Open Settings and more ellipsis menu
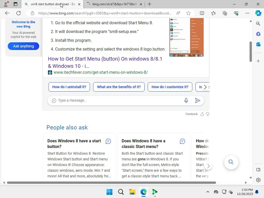The image size is (264, 198). pos(247,13)
